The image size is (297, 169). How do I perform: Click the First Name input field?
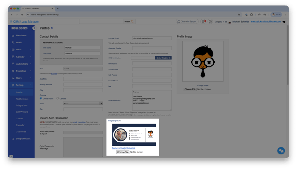point(82,48)
